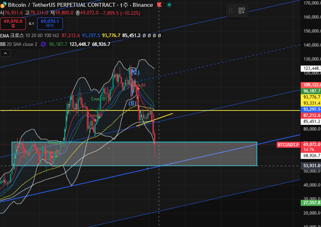Click the BB upper value 123,448.7 in the legend
This screenshot has height=227, width=321.
[x=80, y=44]
